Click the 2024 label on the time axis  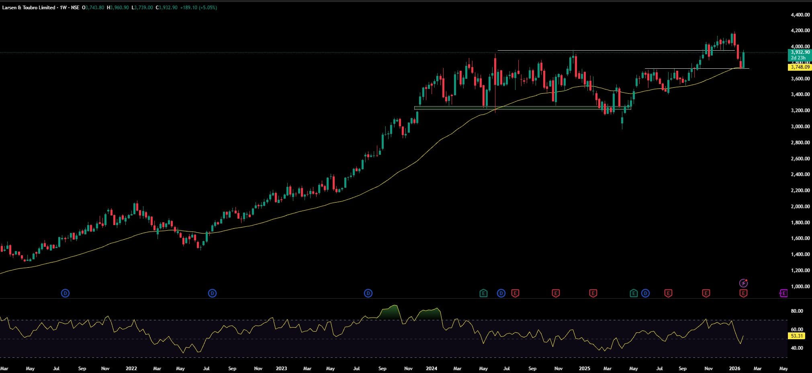point(432,368)
